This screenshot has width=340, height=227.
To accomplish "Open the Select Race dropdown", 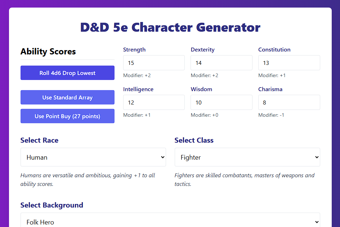I will click(93, 157).
